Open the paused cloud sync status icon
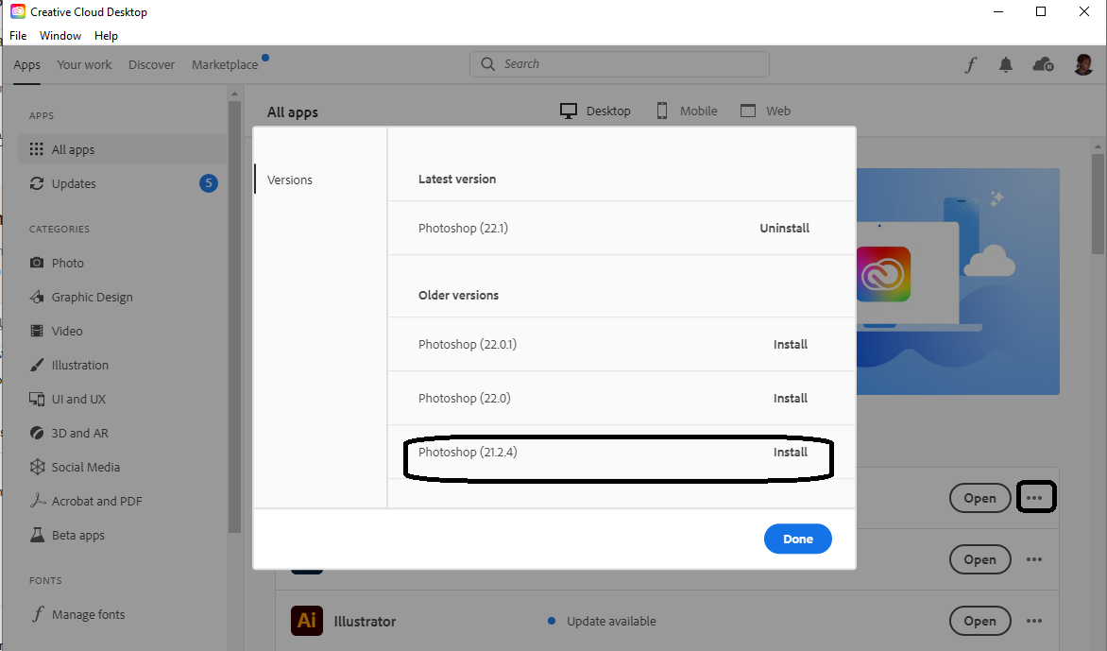Screen dimensions: 1107x651 tap(1042, 63)
